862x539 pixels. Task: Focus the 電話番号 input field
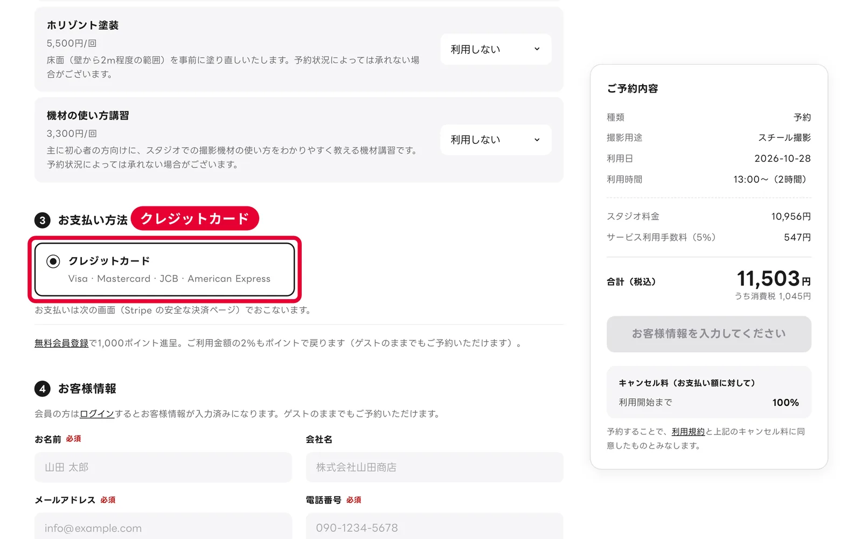434,527
